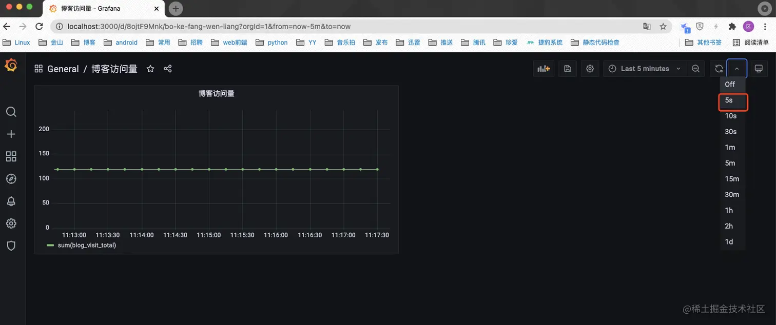Bookmark this page with the star
Viewport: 776px width, 325px height.
[x=663, y=26]
